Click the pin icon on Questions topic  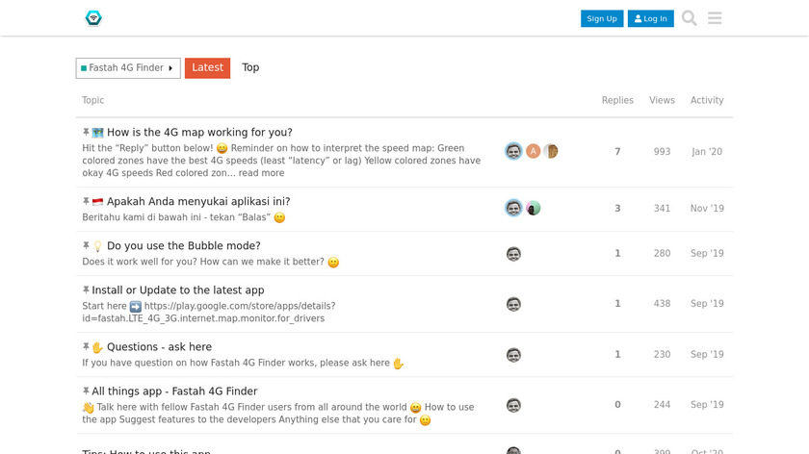click(86, 346)
